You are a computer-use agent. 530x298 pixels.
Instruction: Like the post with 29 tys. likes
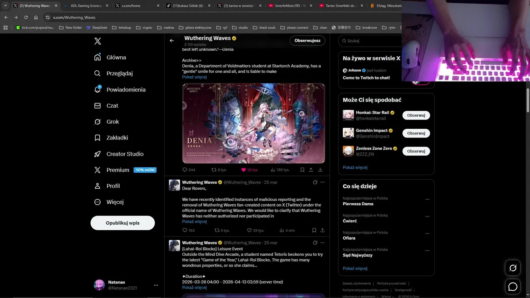click(x=255, y=231)
